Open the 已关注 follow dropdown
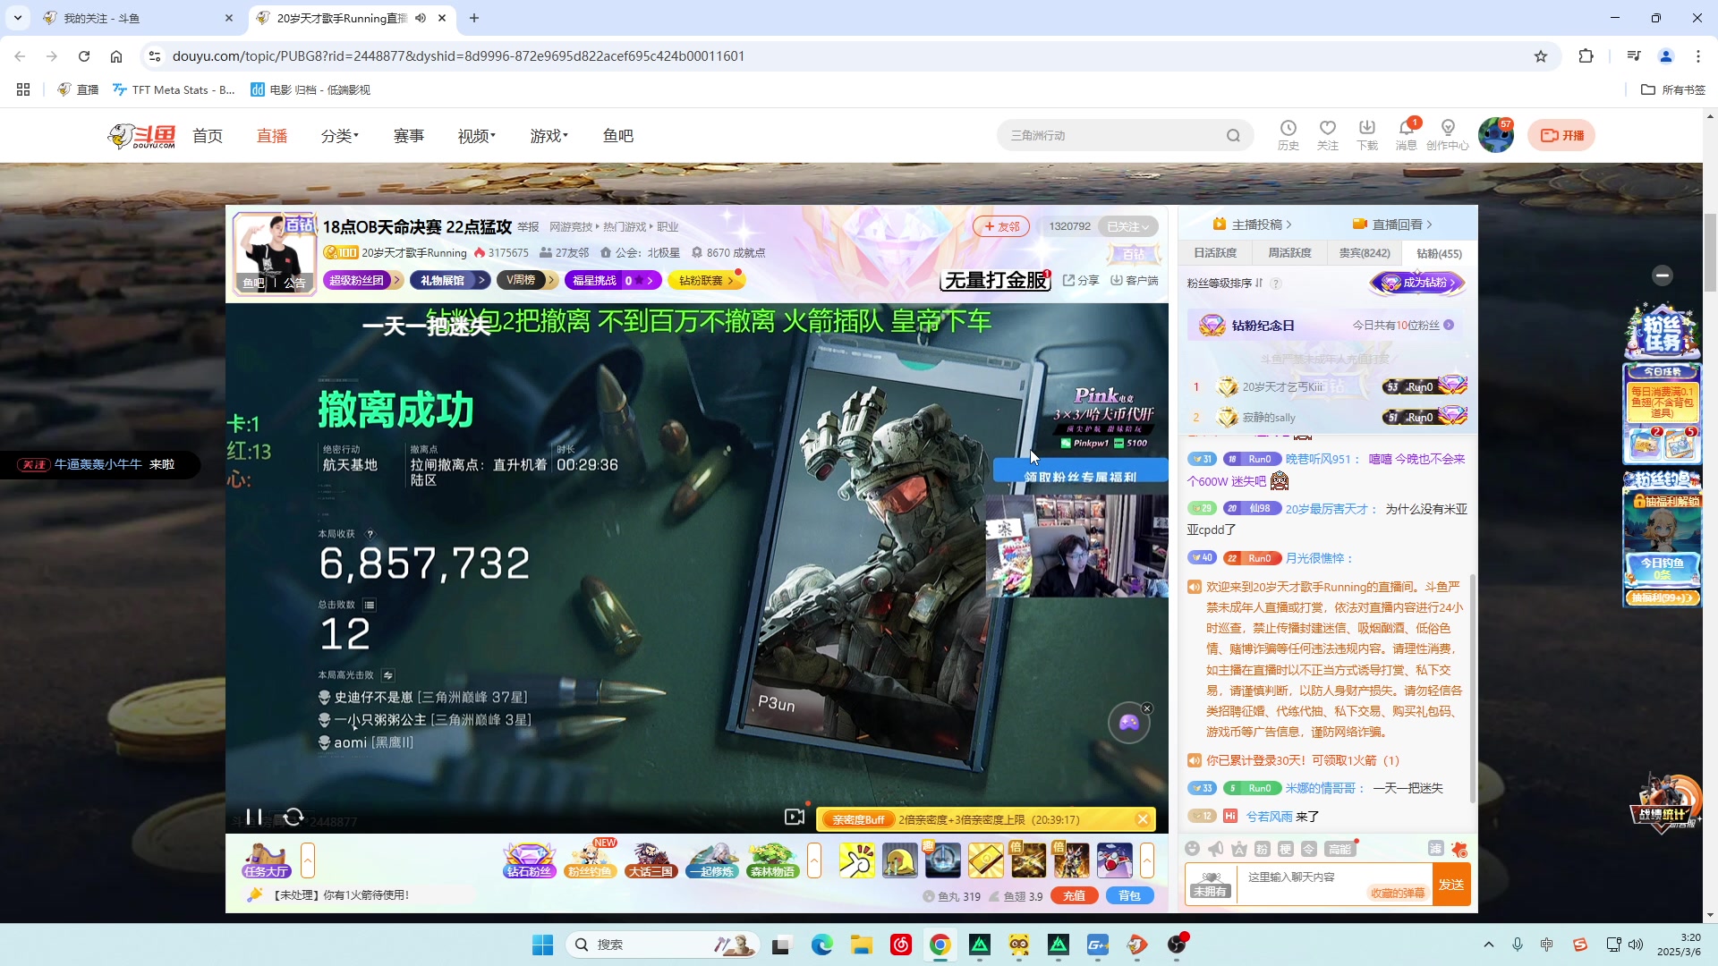 click(1127, 226)
